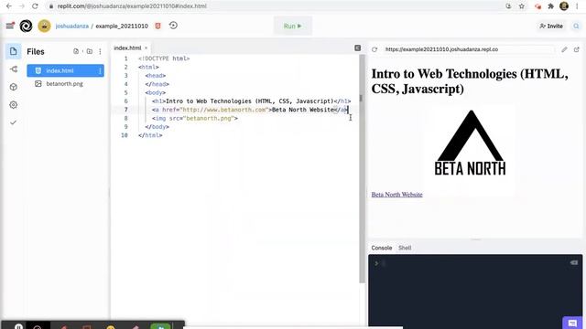Click code line 8 with img tag

[x=195, y=118]
